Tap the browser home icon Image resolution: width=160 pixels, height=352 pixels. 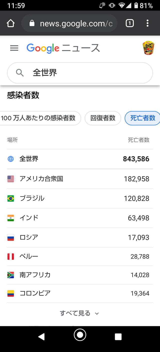click(x=11, y=23)
